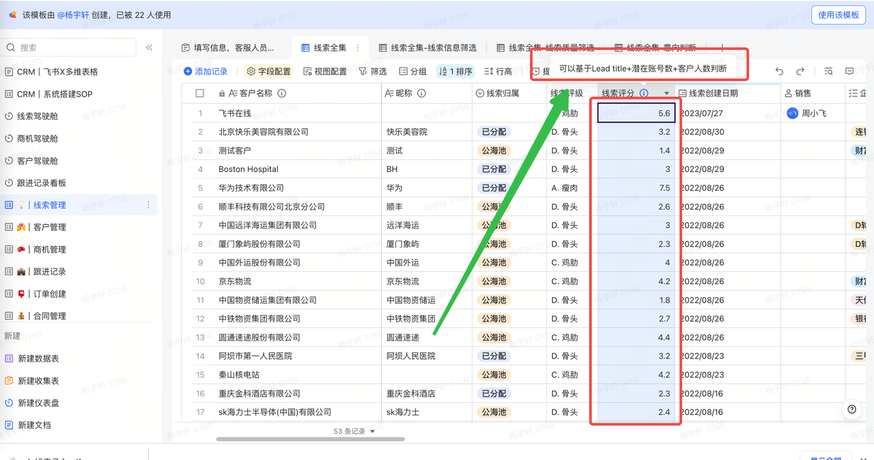Click the 使用该模板 button
This screenshot has width=874, height=460.
click(838, 15)
